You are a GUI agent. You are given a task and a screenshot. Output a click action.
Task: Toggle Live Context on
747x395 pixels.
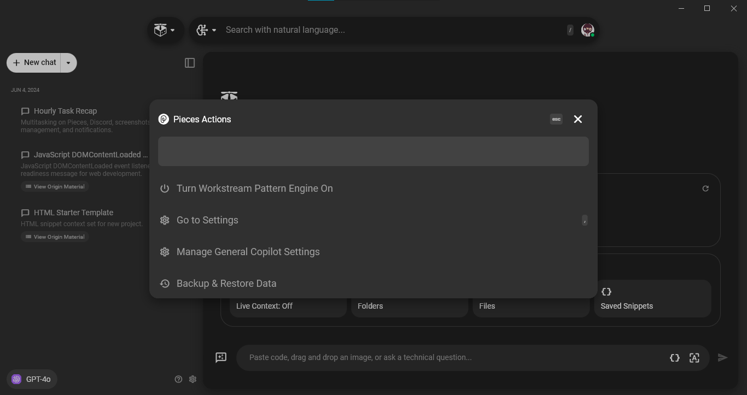click(264, 306)
